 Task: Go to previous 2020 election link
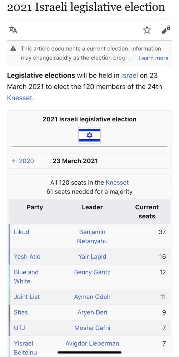pyautogui.click(x=26, y=161)
